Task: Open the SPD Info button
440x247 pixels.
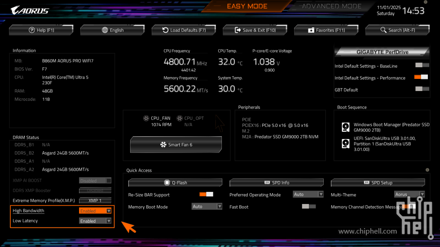Action: (x=277, y=183)
